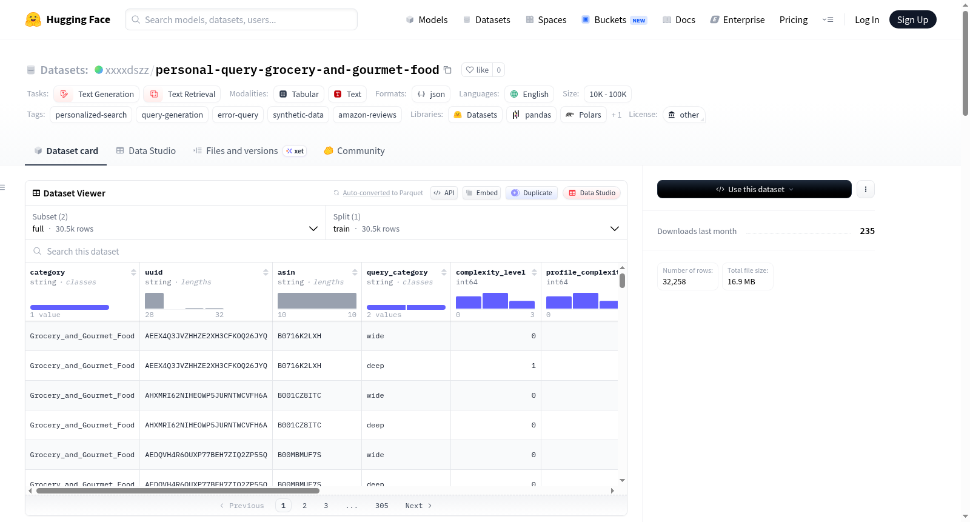Screen dimensions: 970x522
Task: Click the personalized-search tag
Action: point(91,115)
